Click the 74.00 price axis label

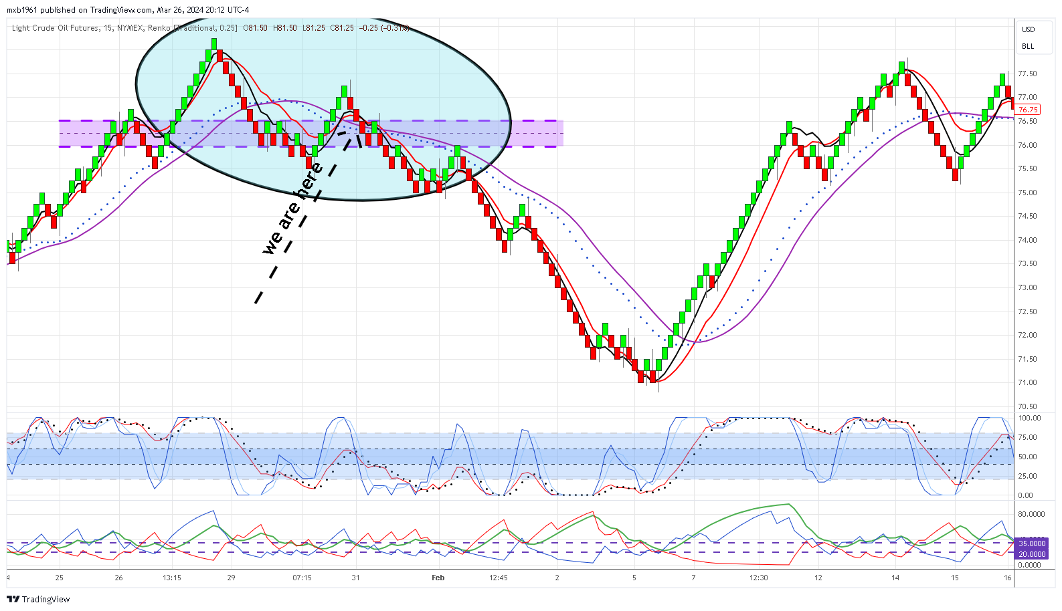coord(1027,240)
